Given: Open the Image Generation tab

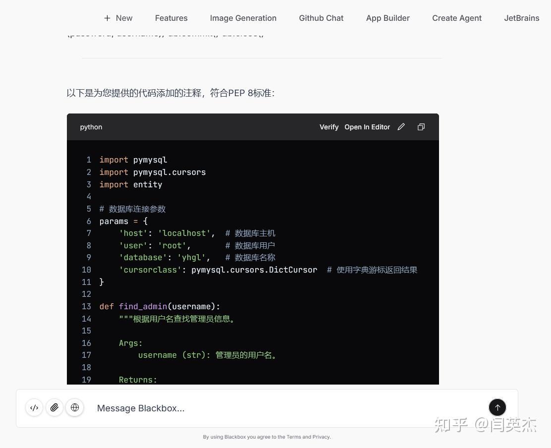Looking at the screenshot, I should (x=243, y=18).
